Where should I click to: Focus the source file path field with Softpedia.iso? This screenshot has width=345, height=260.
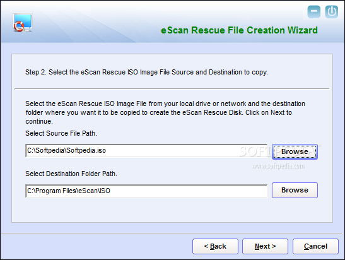[146, 151]
